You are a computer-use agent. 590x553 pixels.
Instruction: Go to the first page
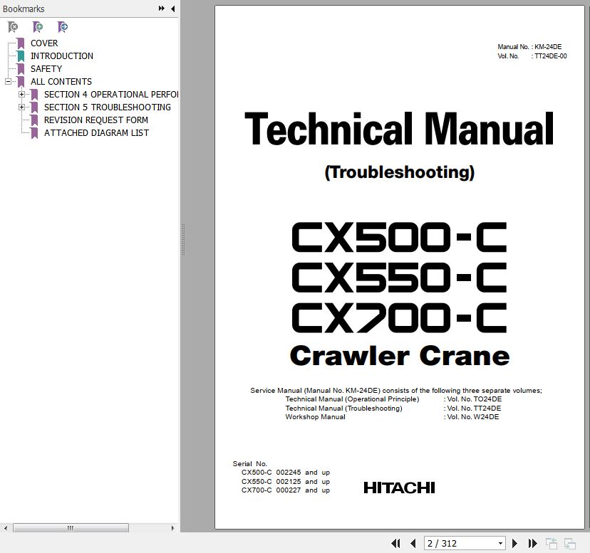pyautogui.click(x=395, y=543)
